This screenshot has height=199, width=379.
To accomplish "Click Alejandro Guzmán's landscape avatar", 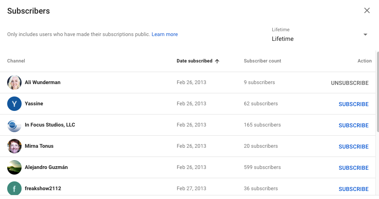I will (14, 167).
